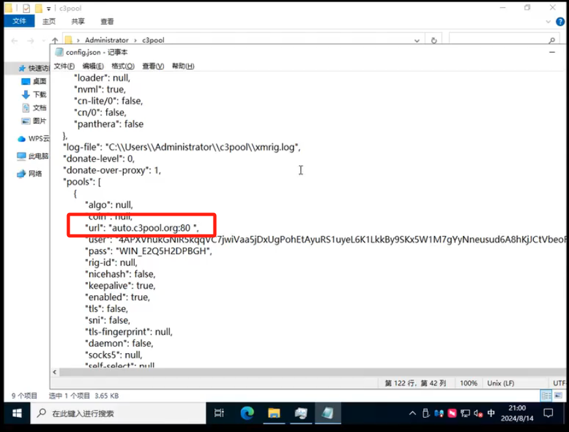This screenshot has width=569, height=432.
Task: Open Notepad 文件(F) menu
Action: (x=64, y=66)
